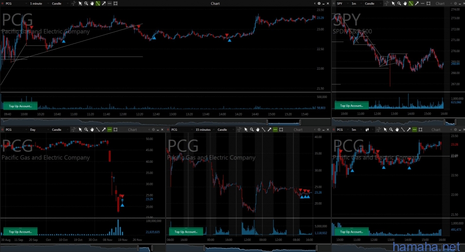The width and height of the screenshot is (465, 252).
Task: Click the Chart title of the PCG Day panel
Action: pyautogui.click(x=132, y=130)
